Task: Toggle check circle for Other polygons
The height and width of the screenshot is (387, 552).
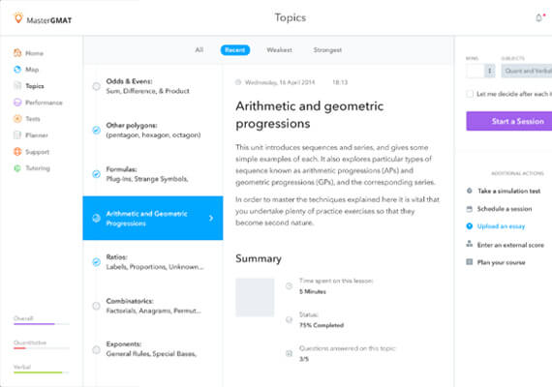Action: point(96,131)
